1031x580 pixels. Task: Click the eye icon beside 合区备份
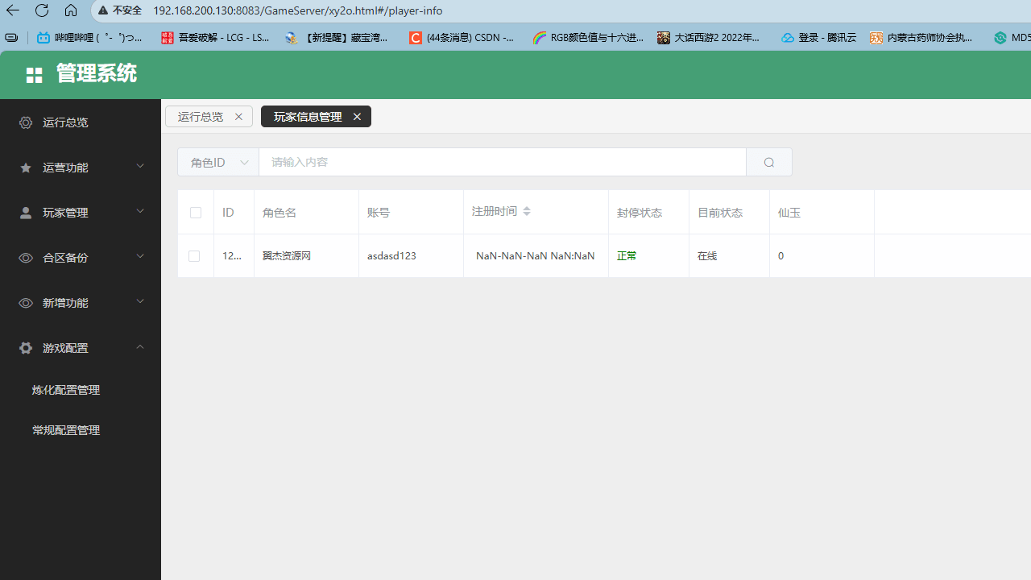pyautogui.click(x=25, y=257)
